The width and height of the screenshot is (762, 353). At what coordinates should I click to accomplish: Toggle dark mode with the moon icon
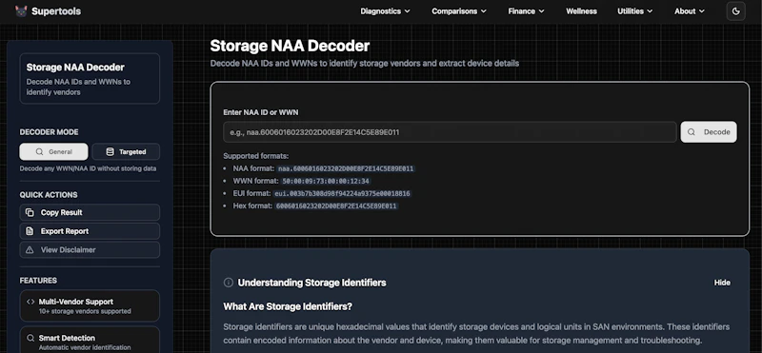click(735, 11)
